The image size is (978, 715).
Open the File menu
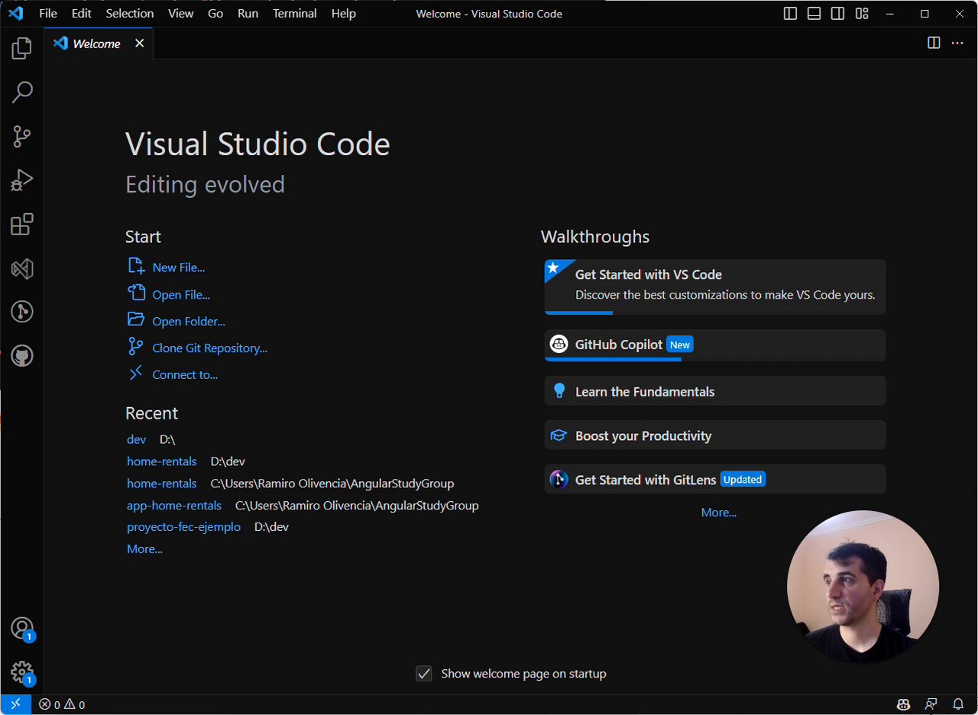coord(47,14)
